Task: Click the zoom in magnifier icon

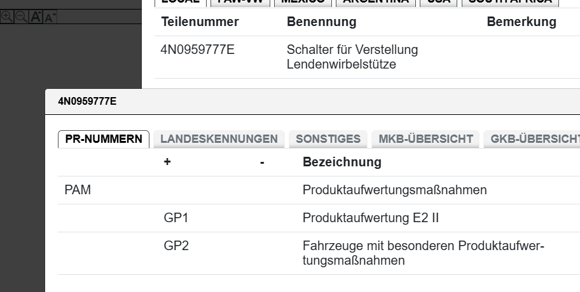Action: [x=7, y=17]
